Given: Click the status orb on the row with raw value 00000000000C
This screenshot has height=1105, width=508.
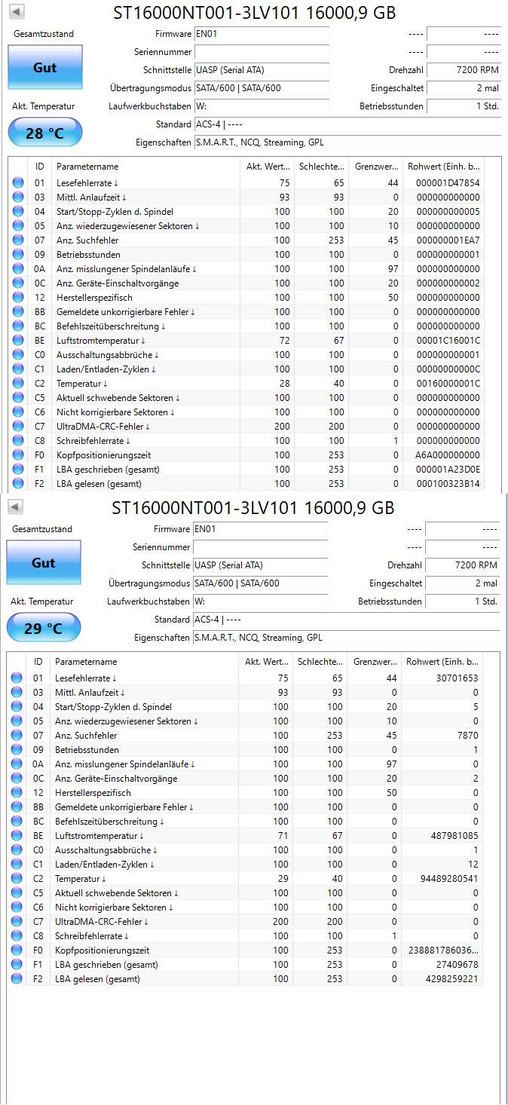Looking at the screenshot, I should [x=18, y=369].
